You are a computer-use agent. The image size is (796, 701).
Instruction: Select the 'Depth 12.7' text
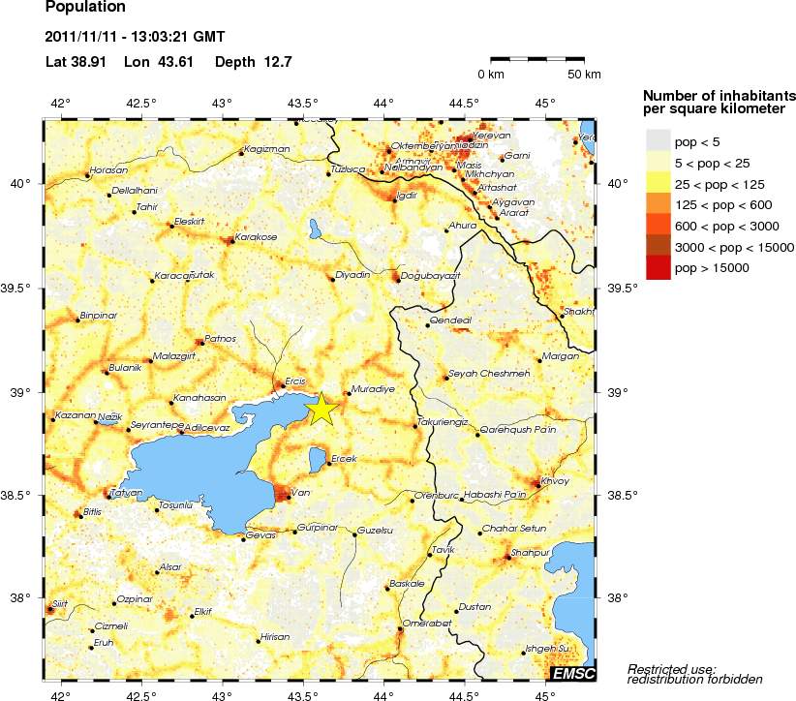point(253,62)
